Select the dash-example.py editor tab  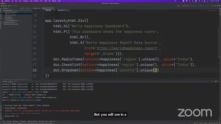48,8
